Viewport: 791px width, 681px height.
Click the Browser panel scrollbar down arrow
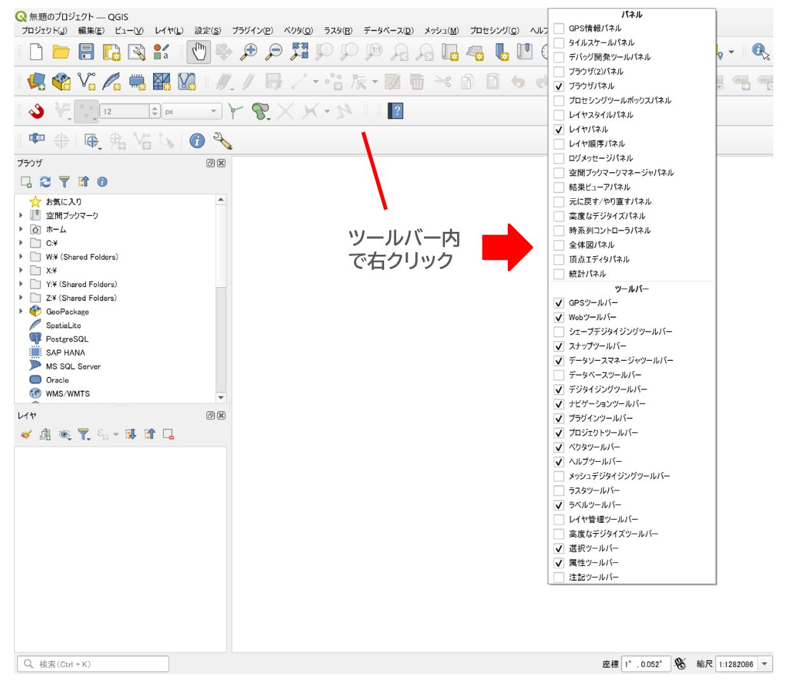[221, 398]
